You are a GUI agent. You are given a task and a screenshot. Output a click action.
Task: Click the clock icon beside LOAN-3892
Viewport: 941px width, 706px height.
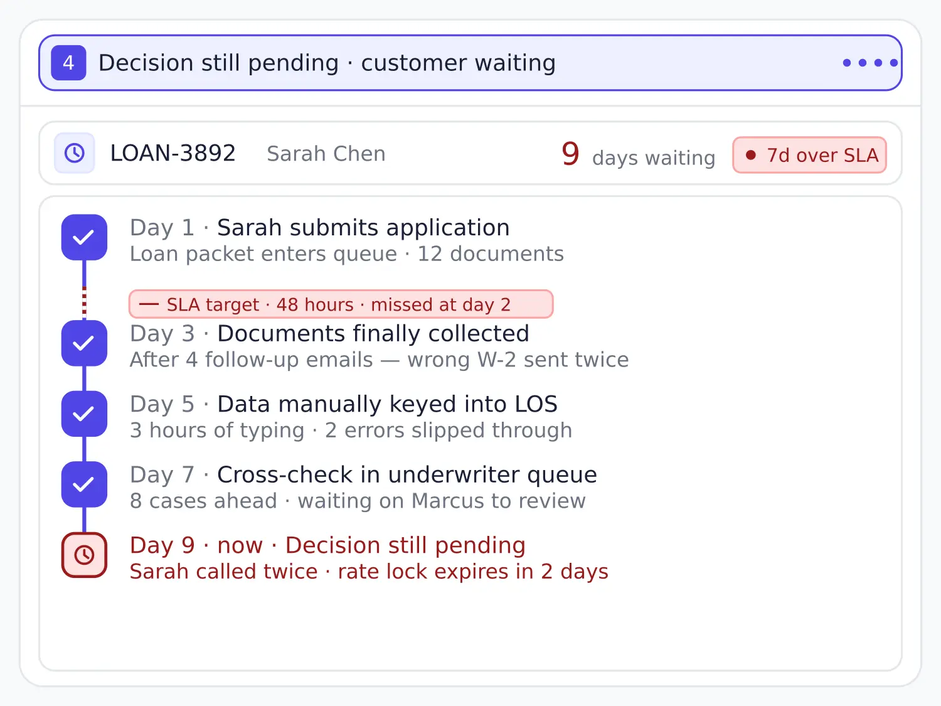pos(75,153)
